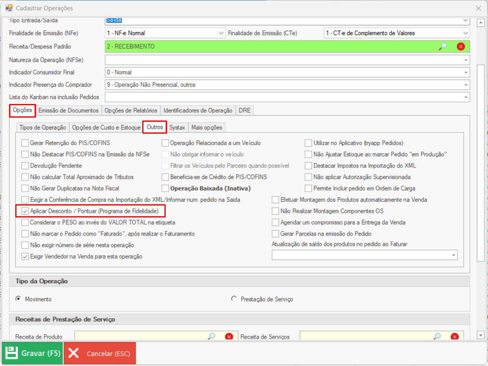Open the Tipo Entrada/Saída dropdown
This screenshot has height=366, width=488.
click(x=465, y=21)
